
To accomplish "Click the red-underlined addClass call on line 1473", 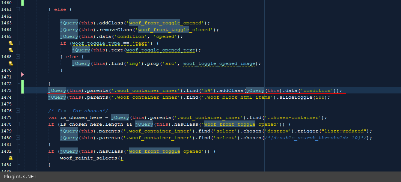I will (231, 90).
